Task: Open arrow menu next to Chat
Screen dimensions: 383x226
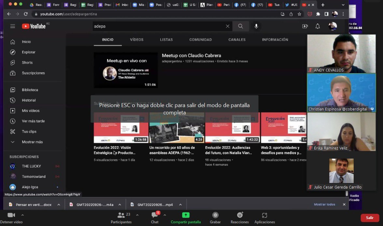Action: 165,215
